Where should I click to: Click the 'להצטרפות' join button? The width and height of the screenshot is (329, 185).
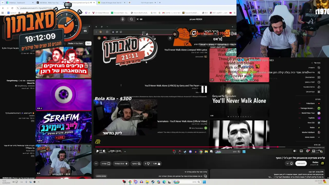[301, 163]
